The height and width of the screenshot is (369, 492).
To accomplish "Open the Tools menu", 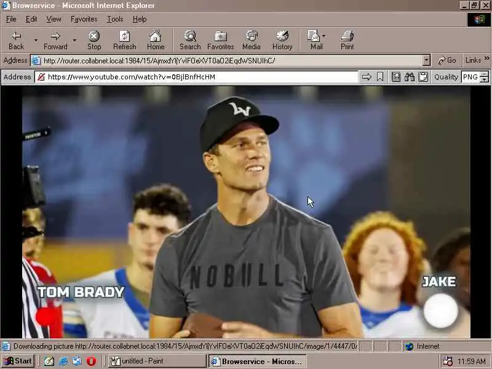I will tap(115, 19).
